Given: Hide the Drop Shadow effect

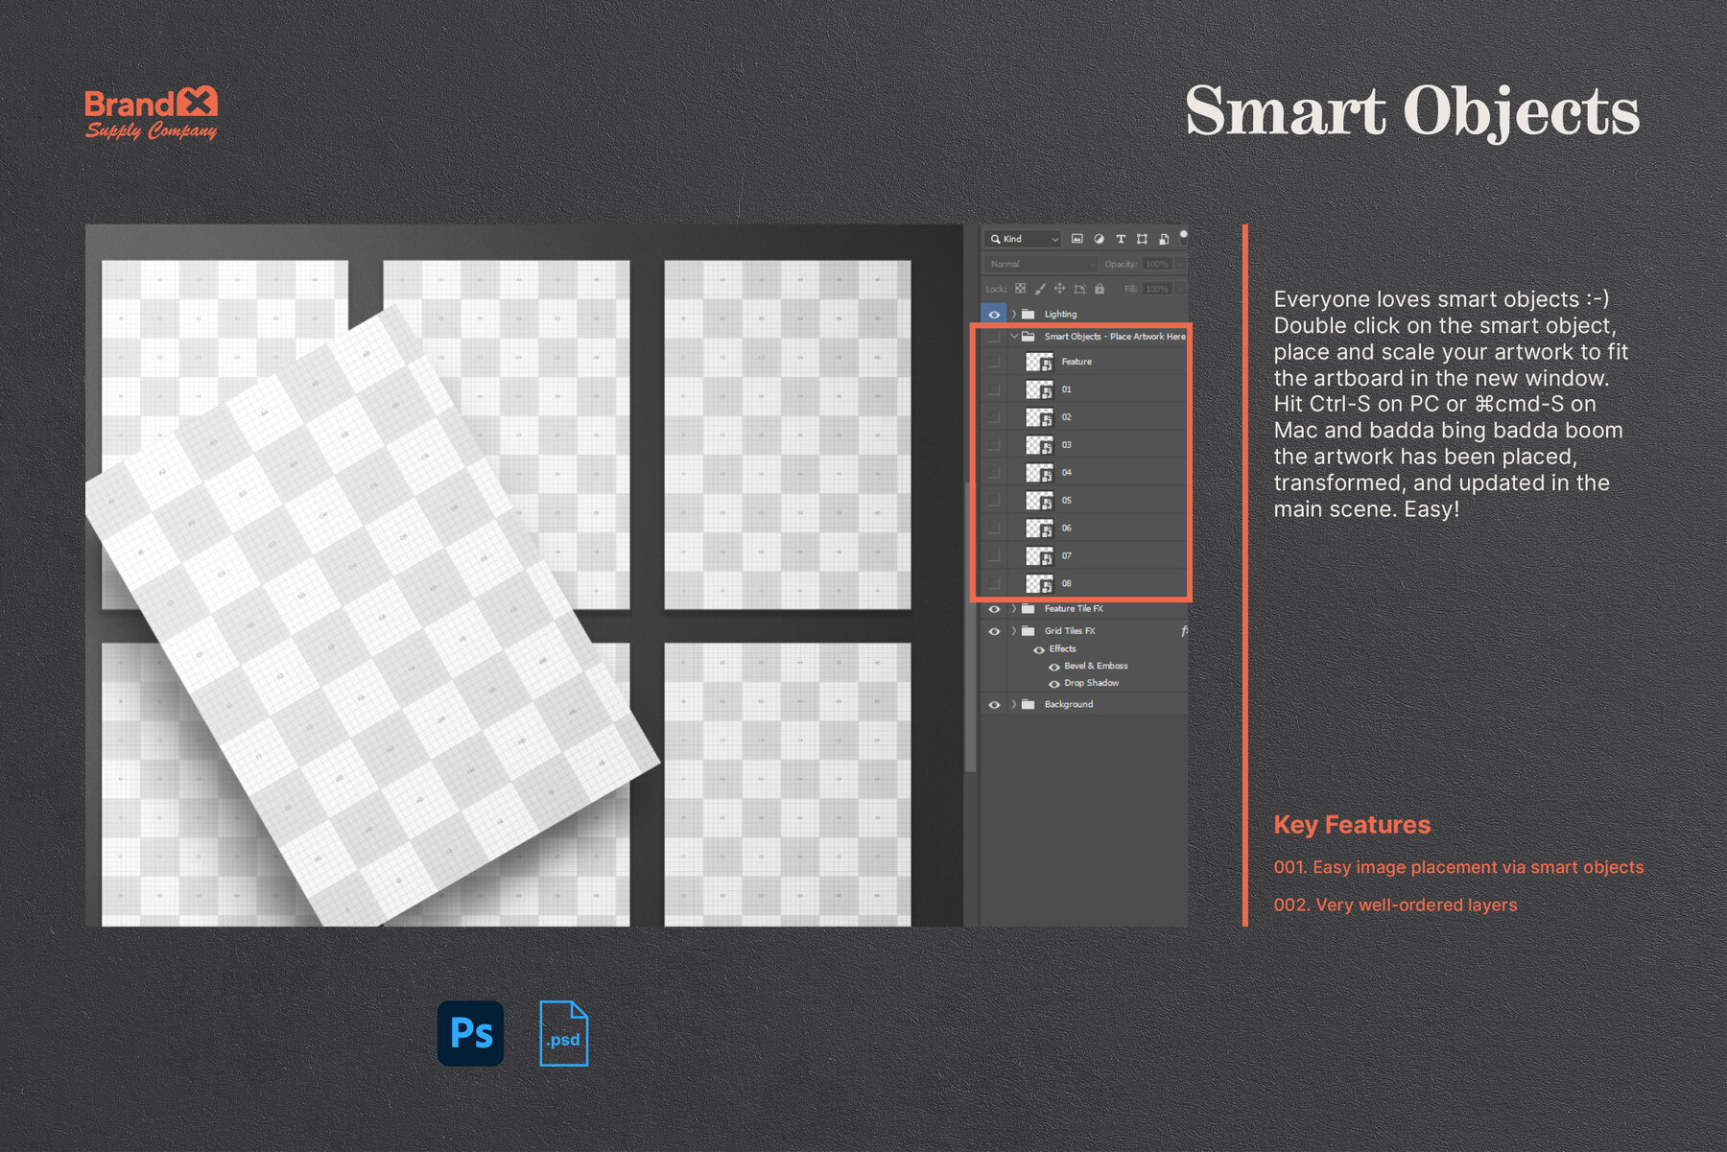Looking at the screenshot, I should pos(1054,683).
